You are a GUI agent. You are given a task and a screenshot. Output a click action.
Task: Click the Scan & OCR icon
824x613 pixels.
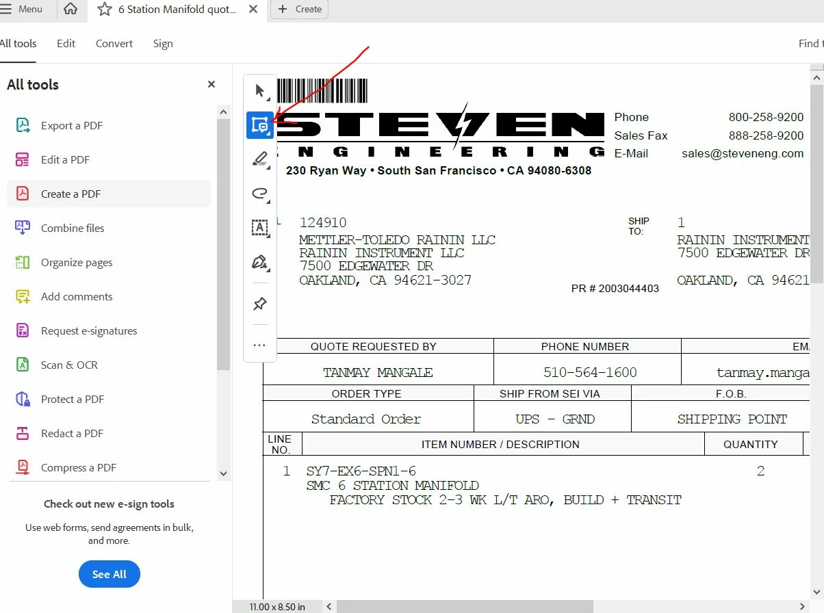(x=23, y=365)
